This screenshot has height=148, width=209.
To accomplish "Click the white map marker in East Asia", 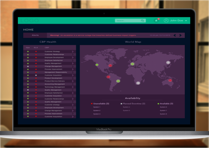I will coord(168,63).
